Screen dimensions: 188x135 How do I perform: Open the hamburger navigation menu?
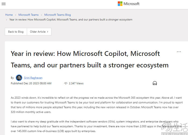3,4
